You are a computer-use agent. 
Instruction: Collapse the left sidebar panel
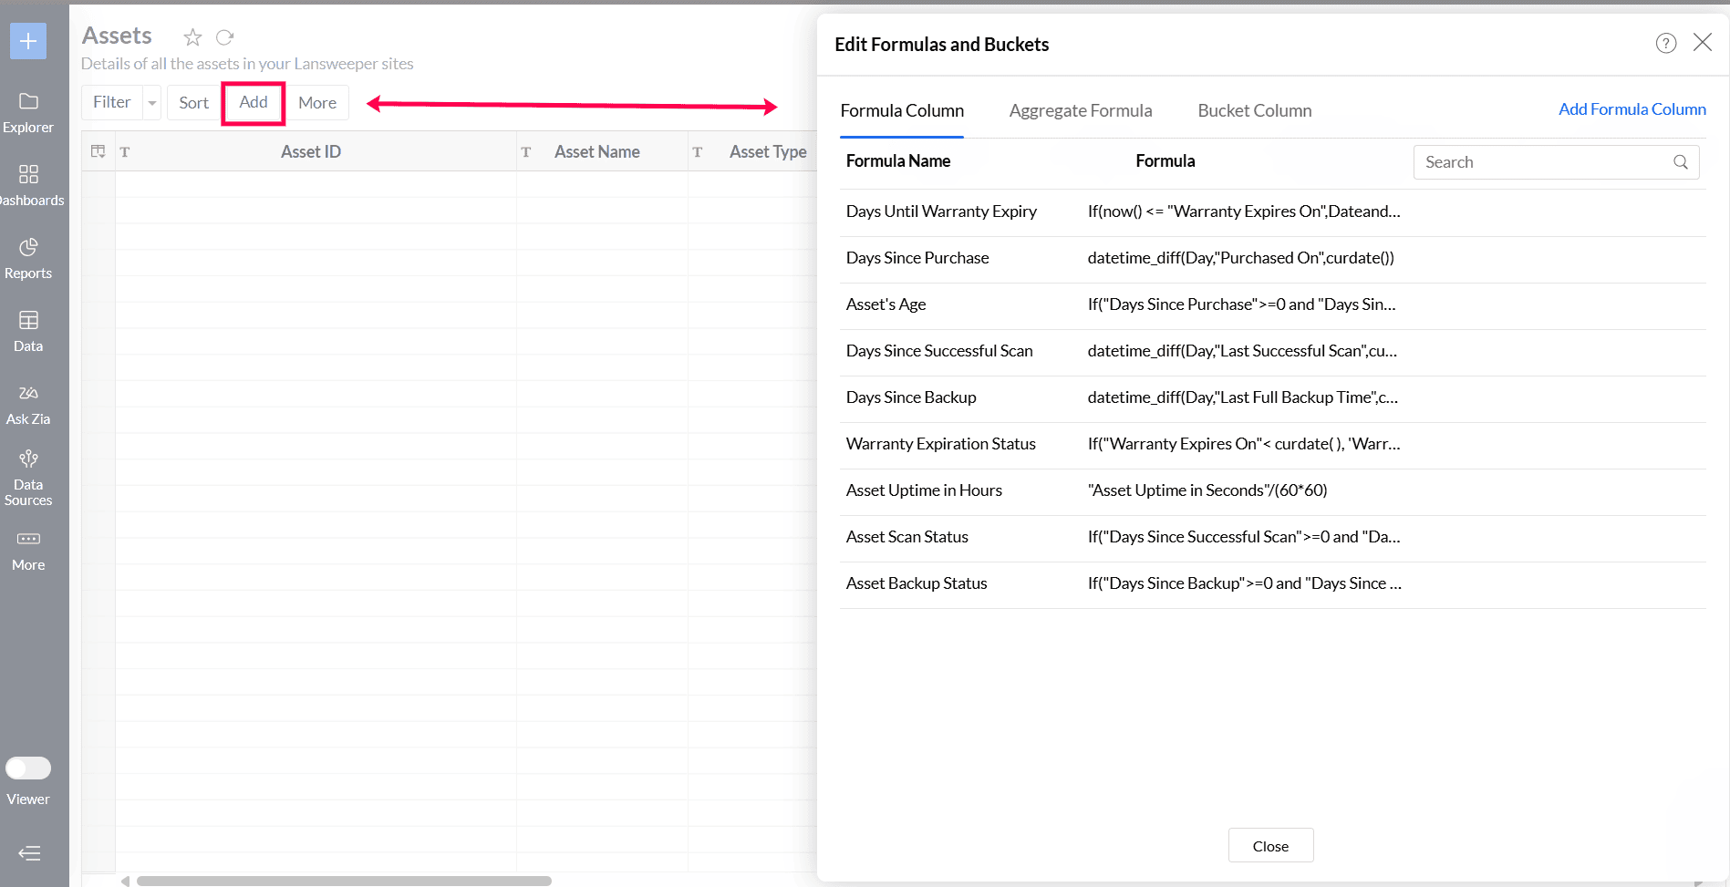[x=29, y=853]
